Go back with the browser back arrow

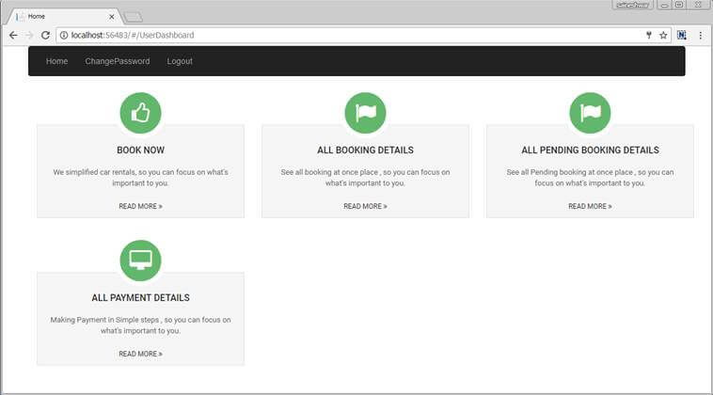[x=13, y=35]
